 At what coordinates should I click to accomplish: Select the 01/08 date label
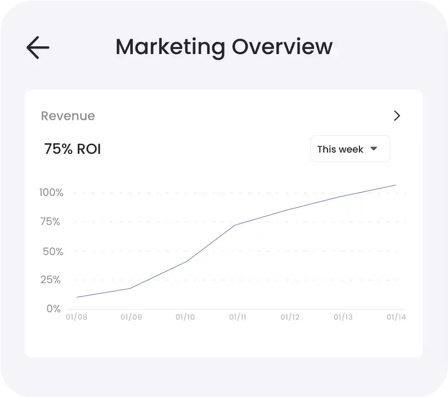76,317
